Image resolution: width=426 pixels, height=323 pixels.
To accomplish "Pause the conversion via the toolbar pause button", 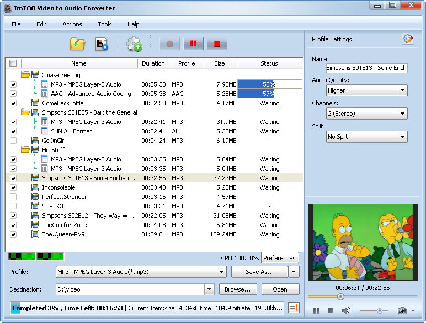I will tap(193, 44).
